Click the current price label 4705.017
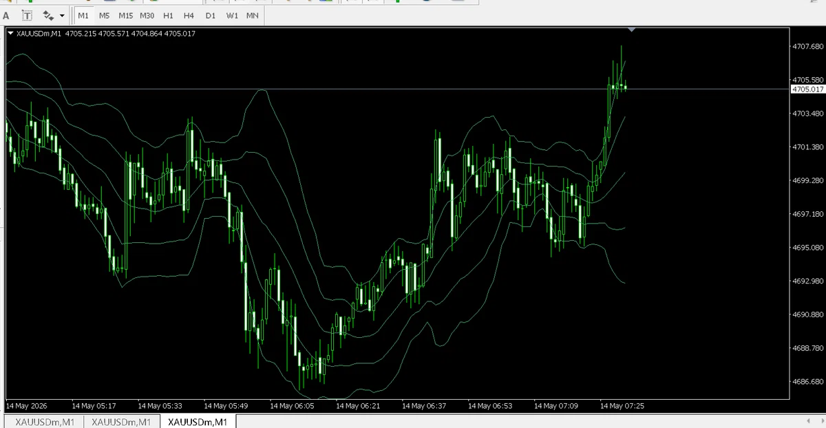 [808, 89]
